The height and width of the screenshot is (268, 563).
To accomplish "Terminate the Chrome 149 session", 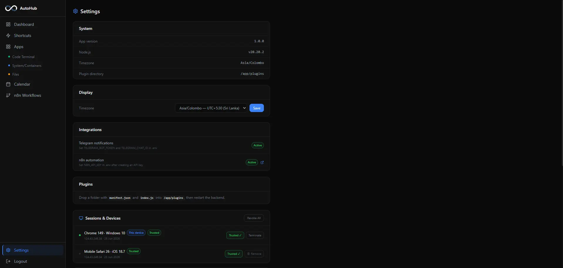I will click(x=255, y=235).
